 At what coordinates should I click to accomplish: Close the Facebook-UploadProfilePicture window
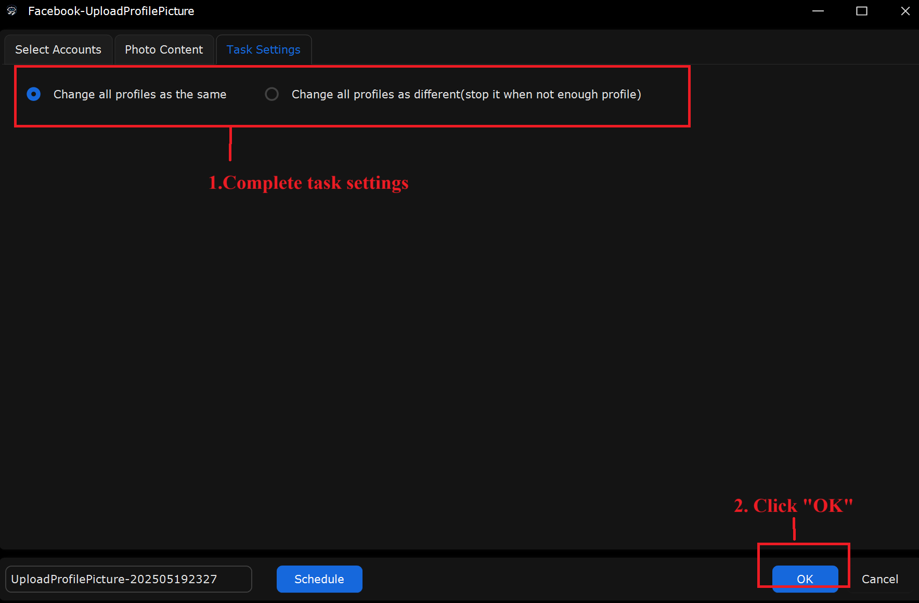pyautogui.click(x=905, y=11)
